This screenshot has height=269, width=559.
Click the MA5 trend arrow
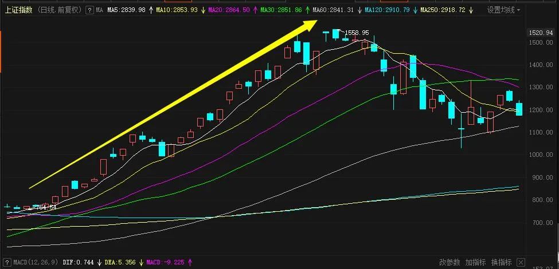click(x=150, y=10)
